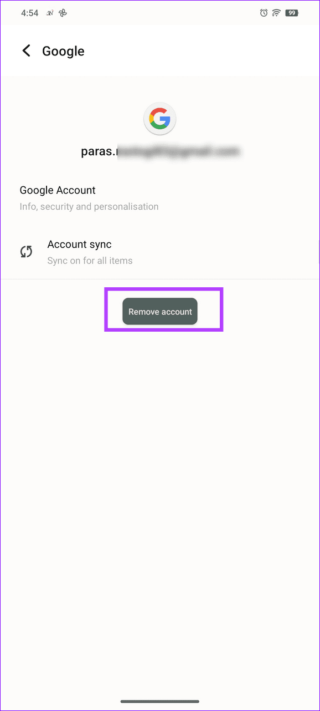320x711 pixels.
Task: Tap the Info, security and personalisation subtitle
Action: 89,206
